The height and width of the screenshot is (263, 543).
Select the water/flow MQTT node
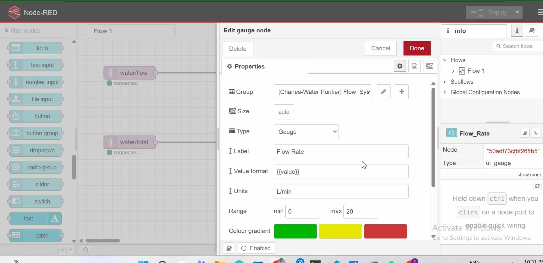130,73
